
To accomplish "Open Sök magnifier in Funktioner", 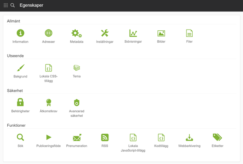I will pos(20,137).
